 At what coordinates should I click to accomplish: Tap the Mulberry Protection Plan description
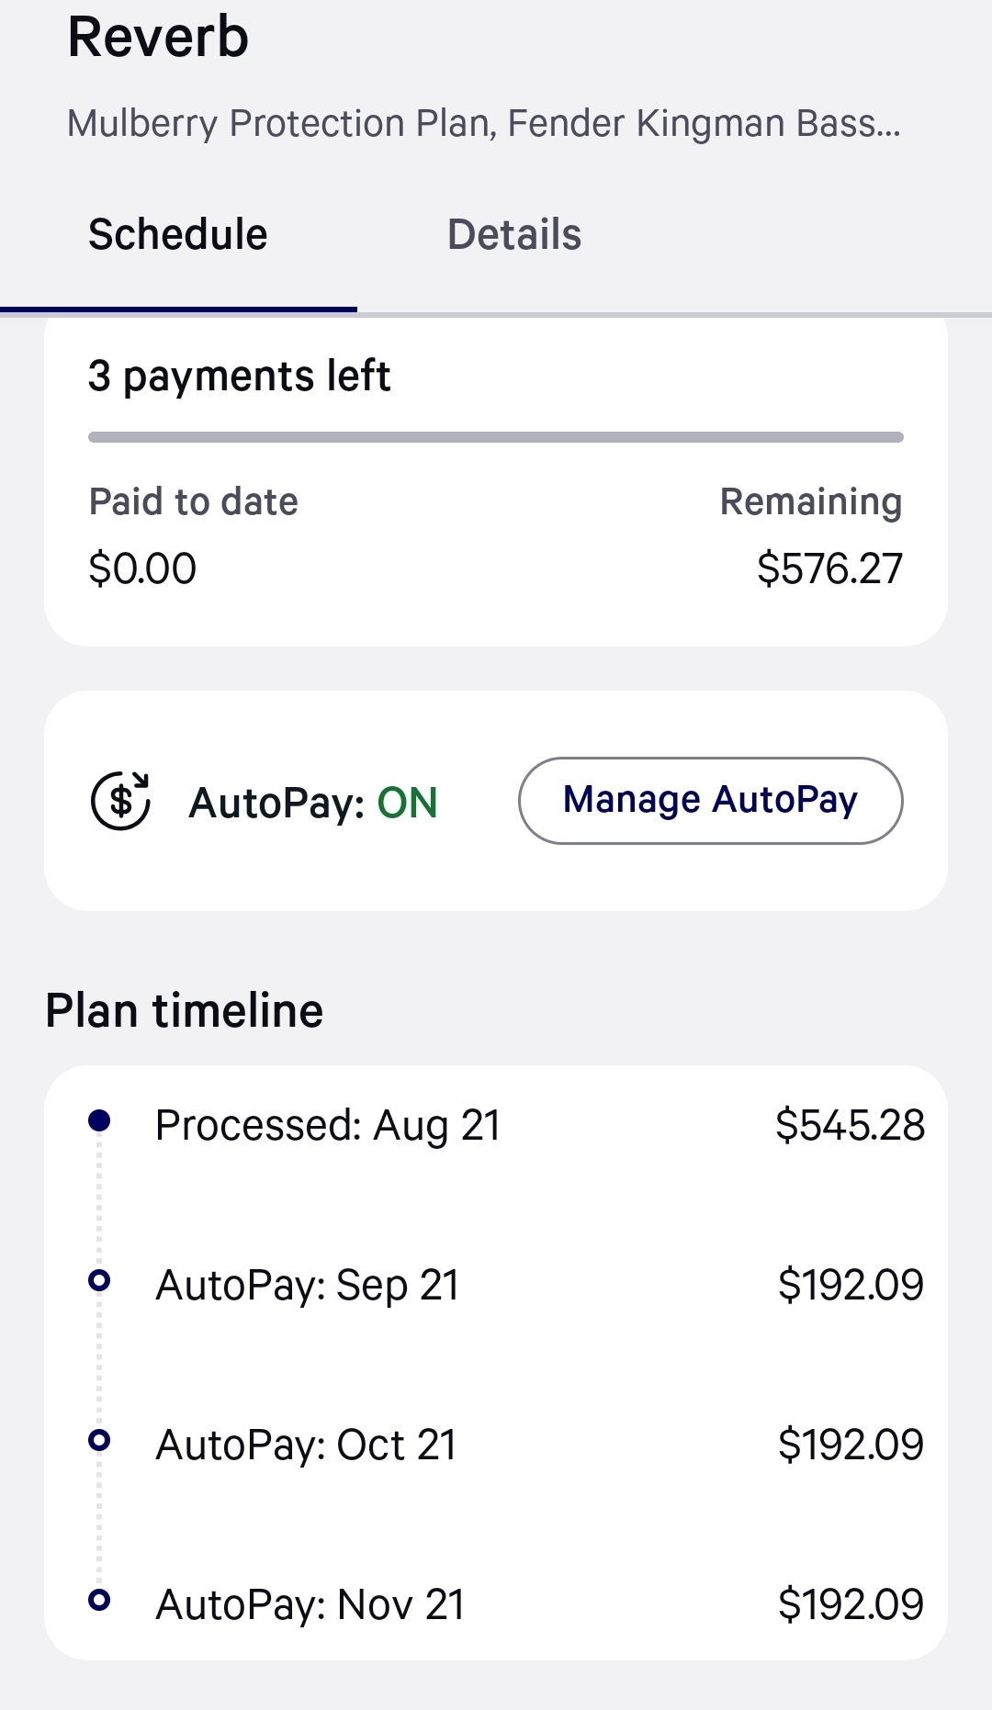pyautogui.click(x=484, y=123)
